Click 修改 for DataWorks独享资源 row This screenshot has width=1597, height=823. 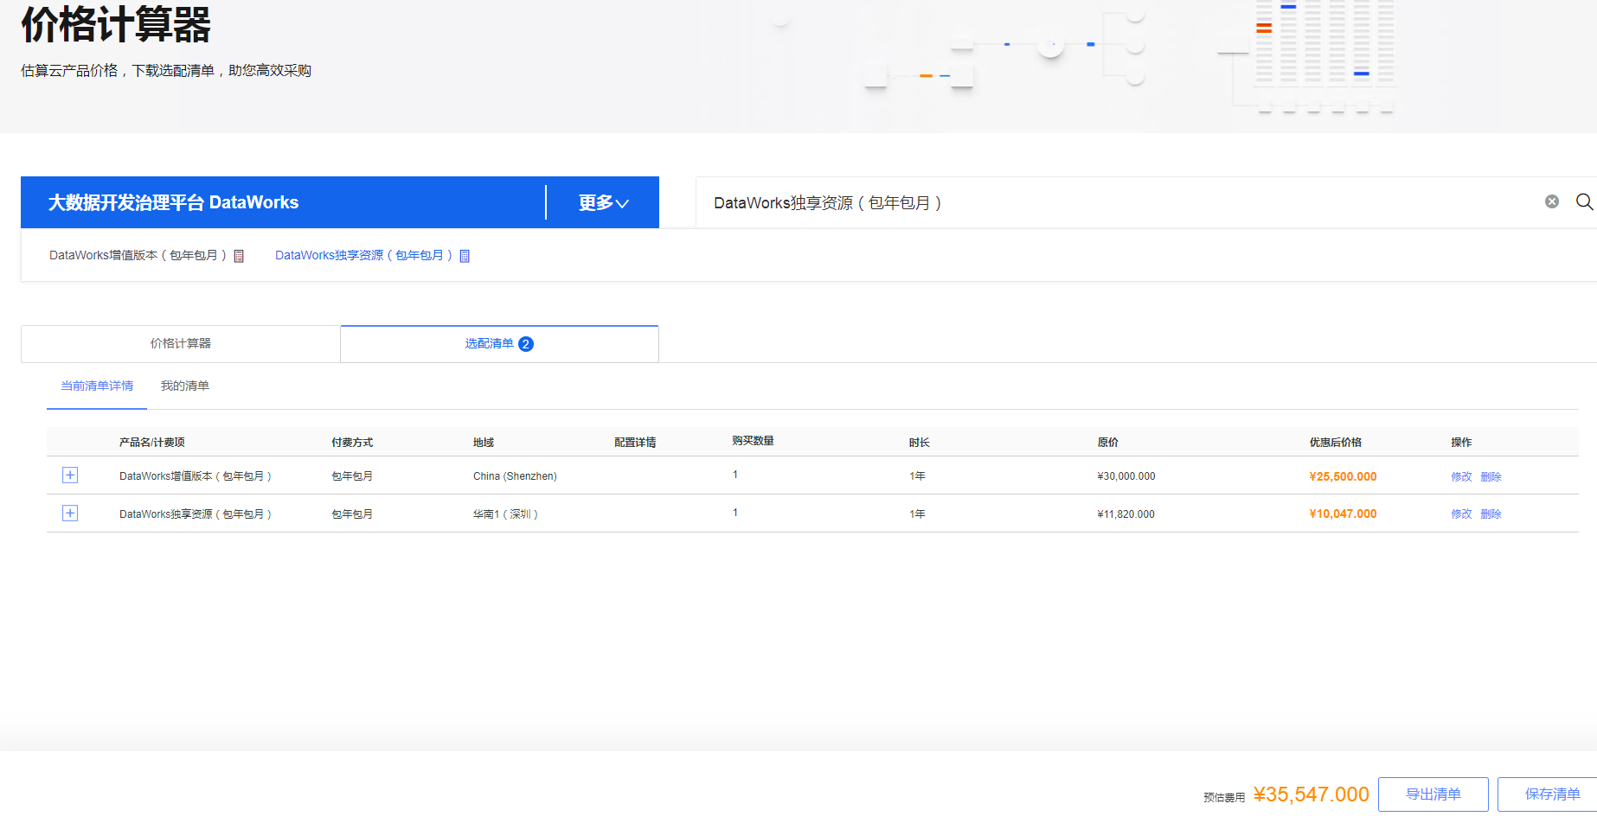coord(1461,514)
